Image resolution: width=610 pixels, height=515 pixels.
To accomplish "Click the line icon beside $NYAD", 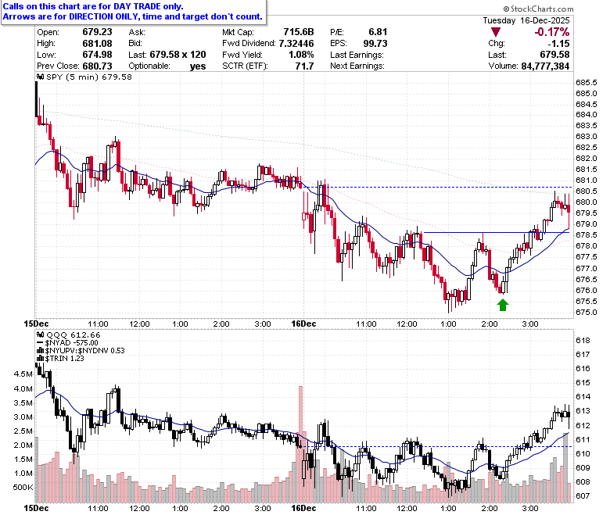I will (40, 343).
